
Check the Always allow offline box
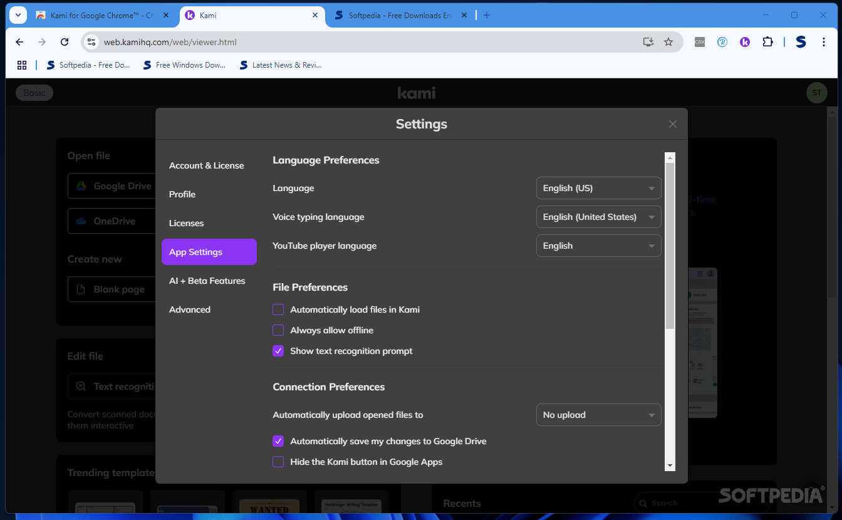(x=278, y=330)
